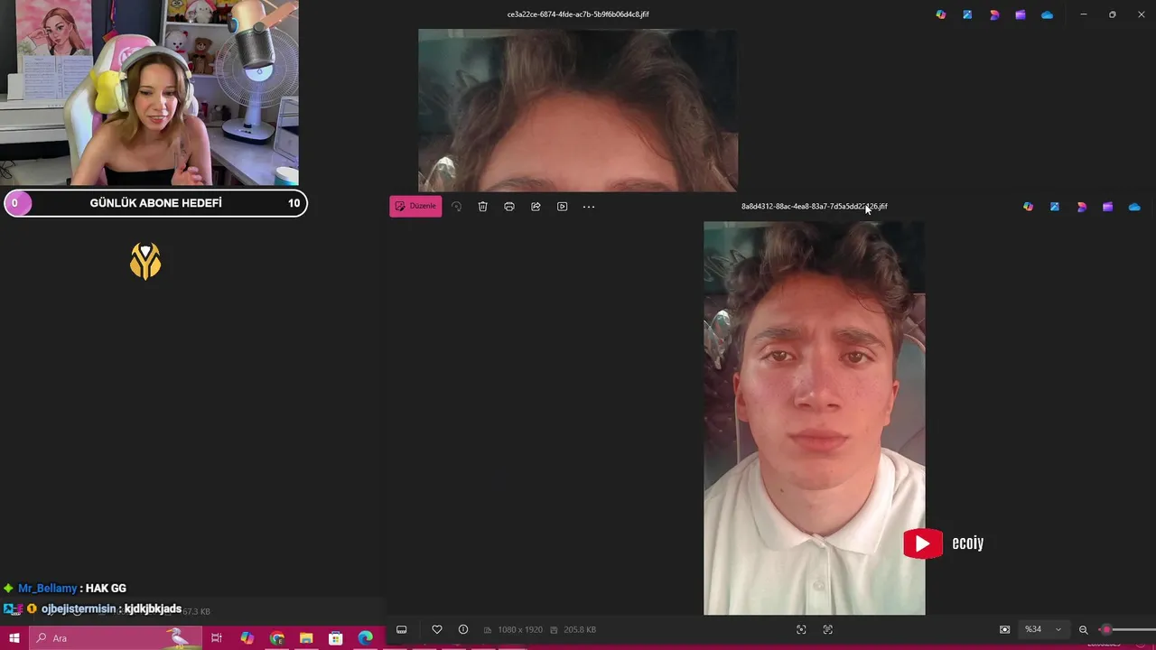
Task: Open Copilot icon in front Photos window
Action: coord(1028,207)
